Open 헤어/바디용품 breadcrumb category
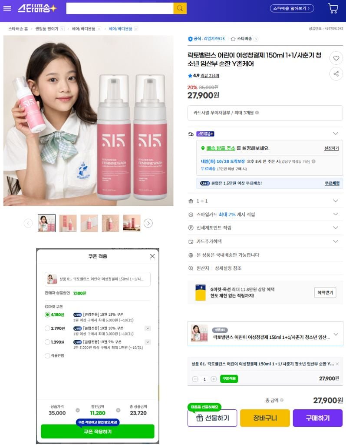The width and height of the screenshot is (346, 445). pos(83,29)
